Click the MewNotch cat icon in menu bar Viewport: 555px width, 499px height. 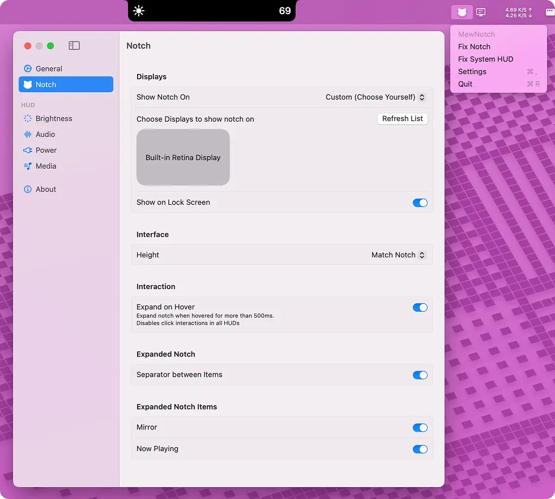(x=462, y=12)
